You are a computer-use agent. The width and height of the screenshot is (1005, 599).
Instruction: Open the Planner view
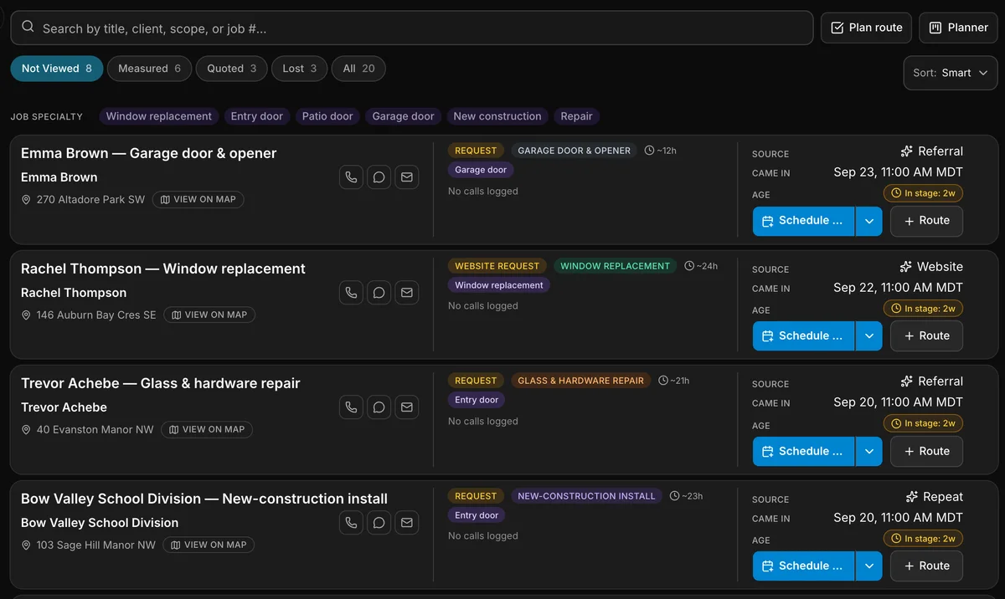click(958, 28)
